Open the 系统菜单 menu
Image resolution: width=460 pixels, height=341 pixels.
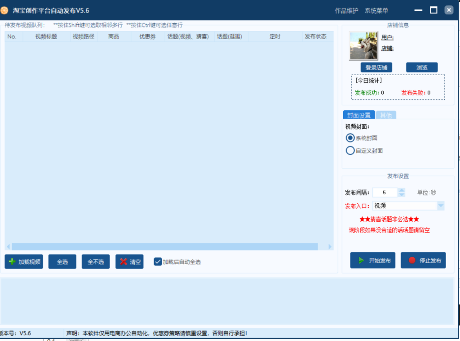pyautogui.click(x=376, y=10)
